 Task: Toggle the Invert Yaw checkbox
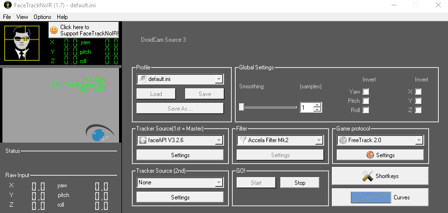click(365, 91)
